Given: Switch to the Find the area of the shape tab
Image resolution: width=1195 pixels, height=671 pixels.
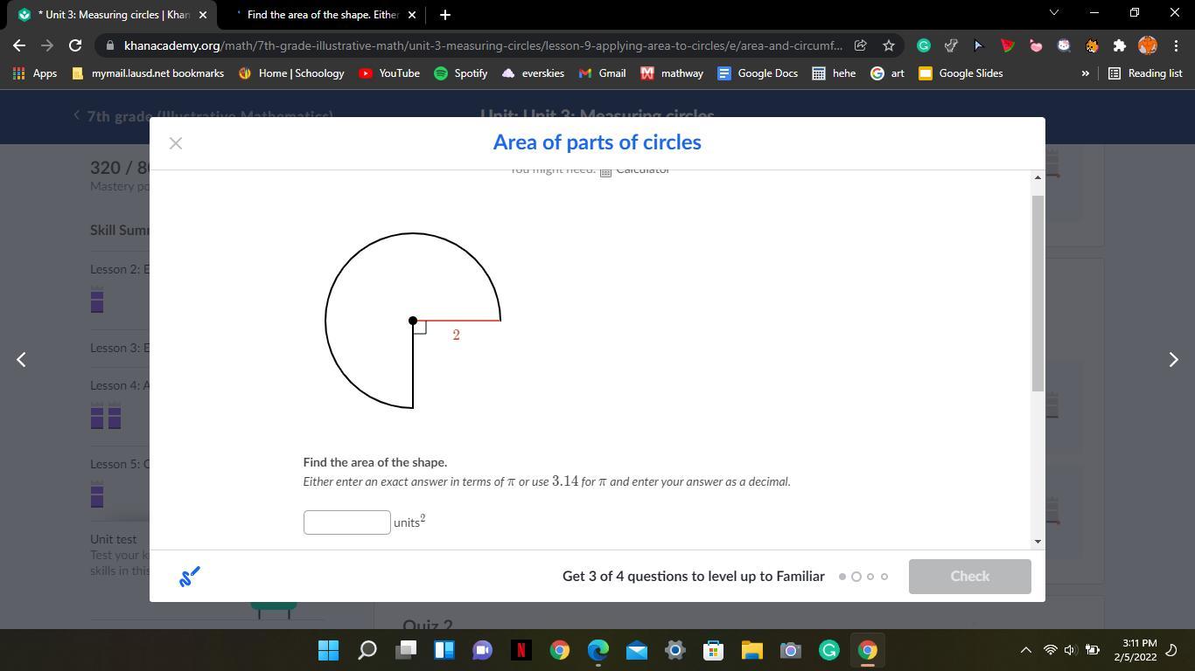Looking at the screenshot, I should 319,15.
